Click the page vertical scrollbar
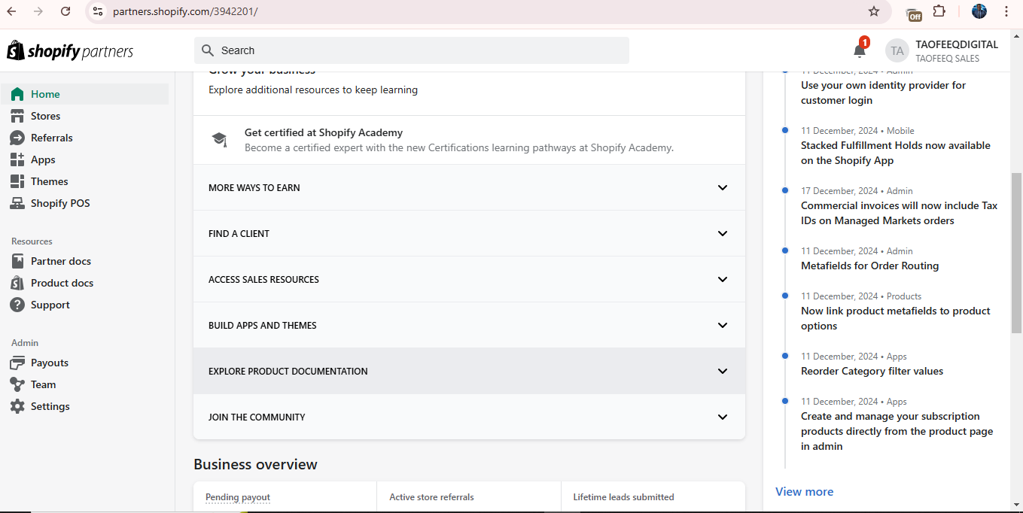This screenshot has height=513, width=1023. point(1016,253)
